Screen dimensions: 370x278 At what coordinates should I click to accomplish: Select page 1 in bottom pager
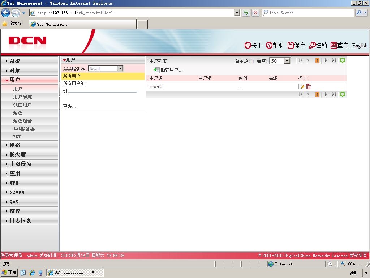pos(317,94)
